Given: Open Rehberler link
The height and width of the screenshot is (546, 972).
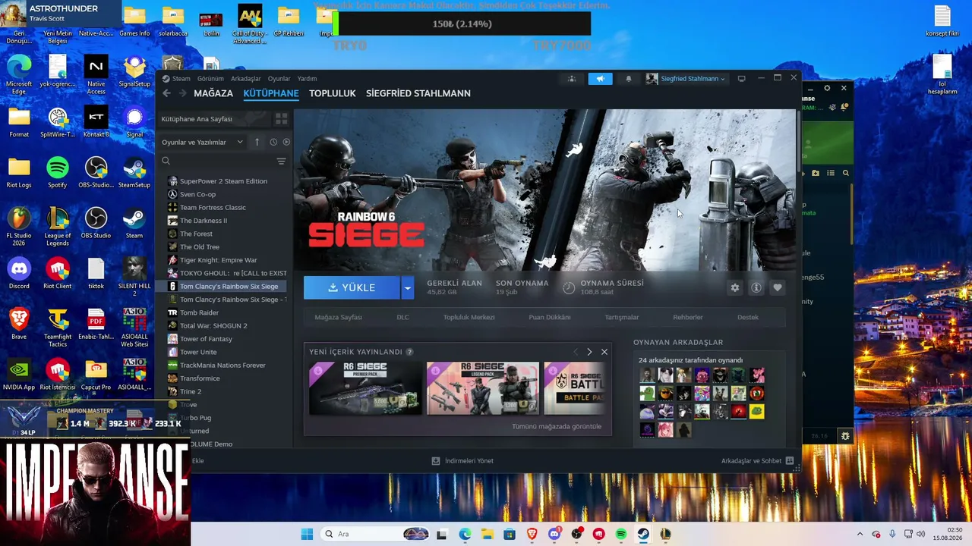Looking at the screenshot, I should [x=688, y=317].
